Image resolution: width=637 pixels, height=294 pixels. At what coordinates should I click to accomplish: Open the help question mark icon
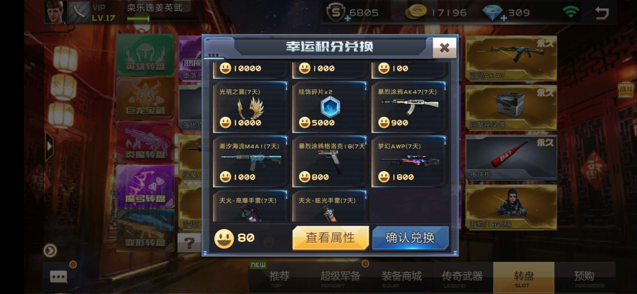(189, 243)
